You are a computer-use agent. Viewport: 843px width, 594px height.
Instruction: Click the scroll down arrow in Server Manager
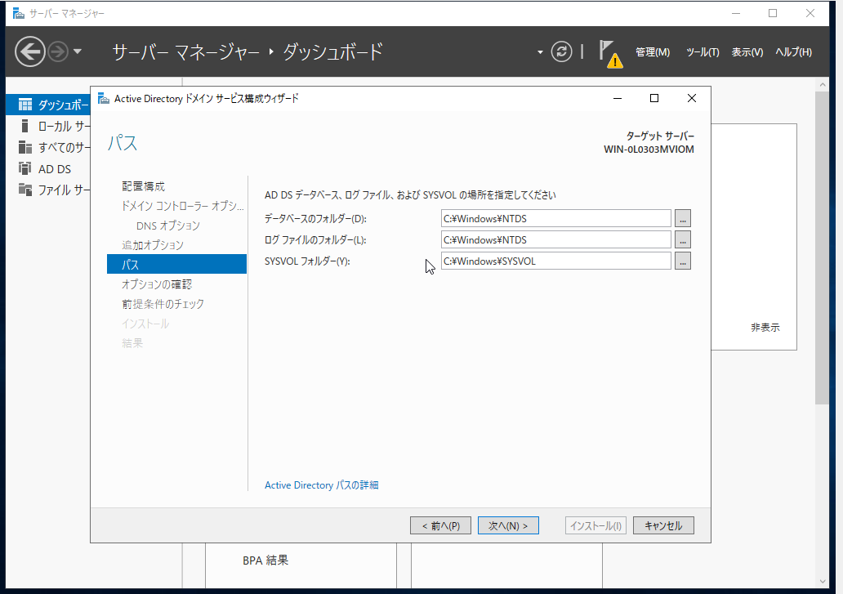822,582
